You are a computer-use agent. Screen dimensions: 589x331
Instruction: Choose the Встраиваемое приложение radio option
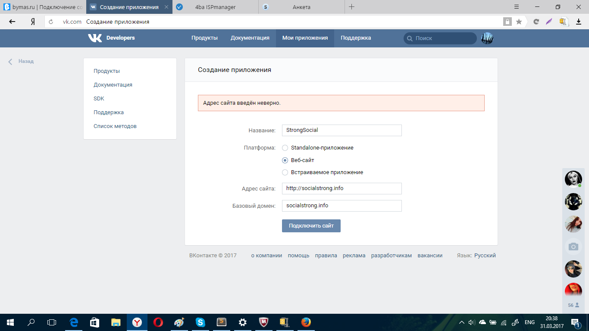[x=285, y=172]
